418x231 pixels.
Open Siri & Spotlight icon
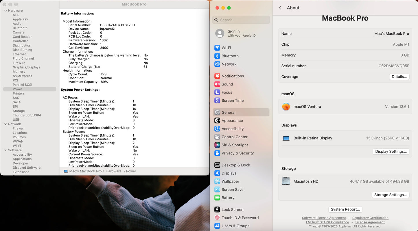click(217, 145)
